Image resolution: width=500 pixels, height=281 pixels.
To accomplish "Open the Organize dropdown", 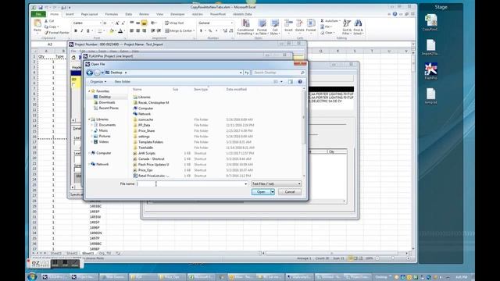I will click(98, 82).
